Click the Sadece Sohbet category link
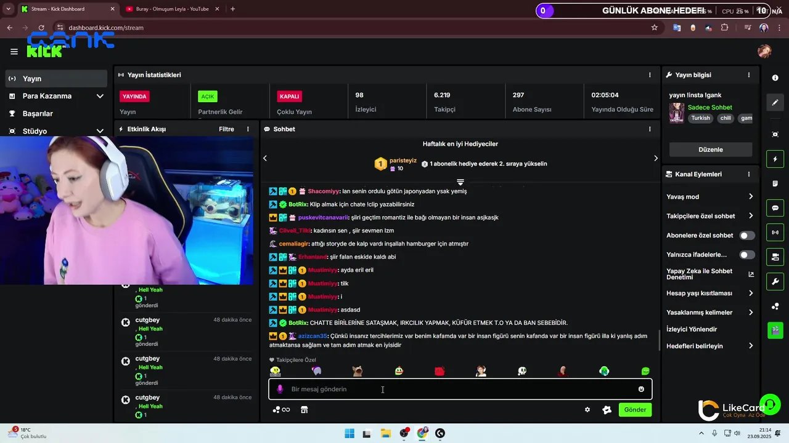 (709, 108)
